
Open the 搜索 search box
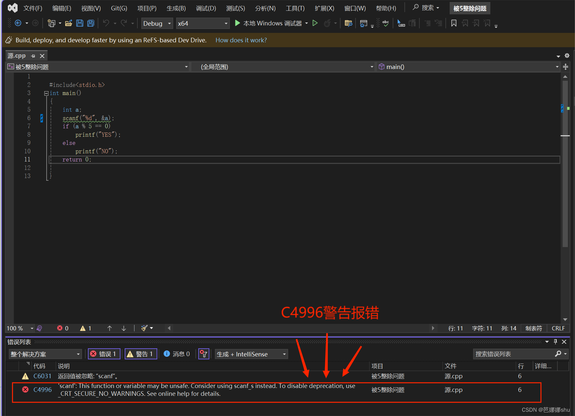(426, 8)
